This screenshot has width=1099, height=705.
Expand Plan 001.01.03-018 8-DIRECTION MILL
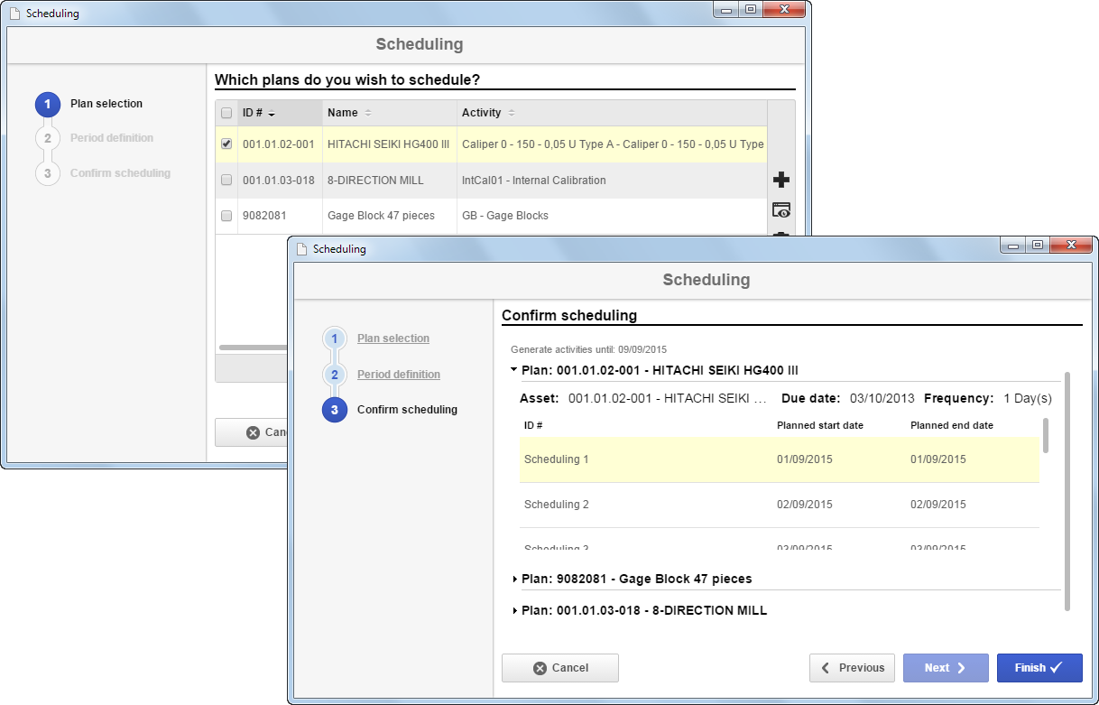(514, 610)
